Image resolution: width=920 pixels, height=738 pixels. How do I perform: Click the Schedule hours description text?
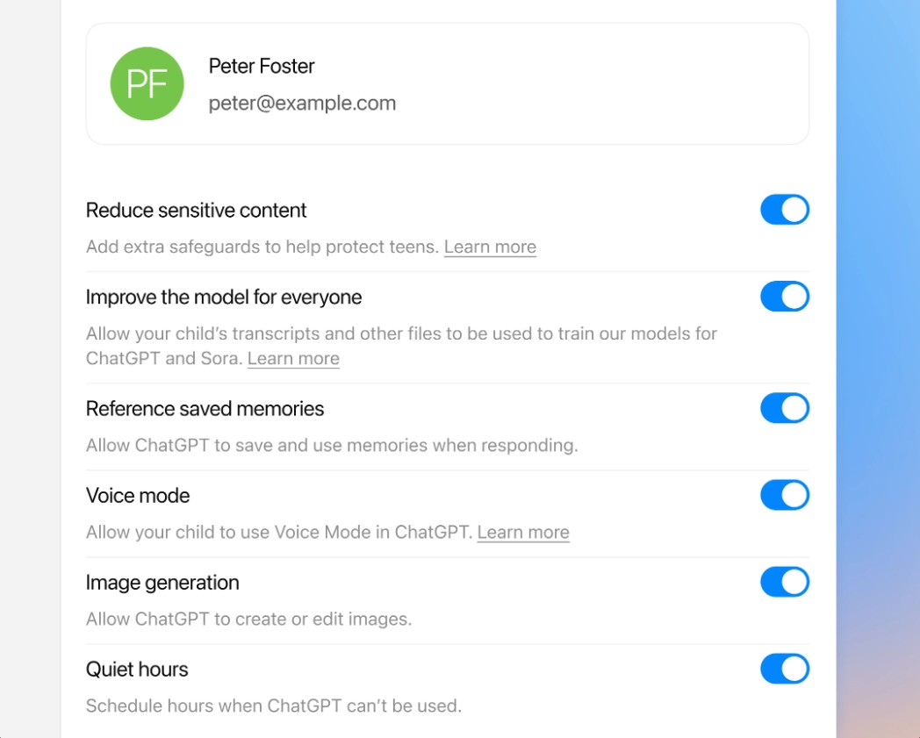(274, 706)
